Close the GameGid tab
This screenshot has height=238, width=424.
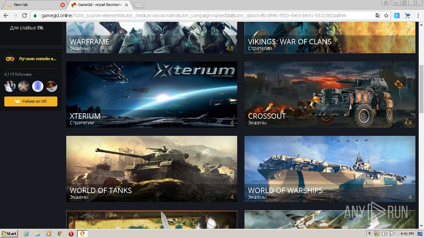[x=127, y=5]
